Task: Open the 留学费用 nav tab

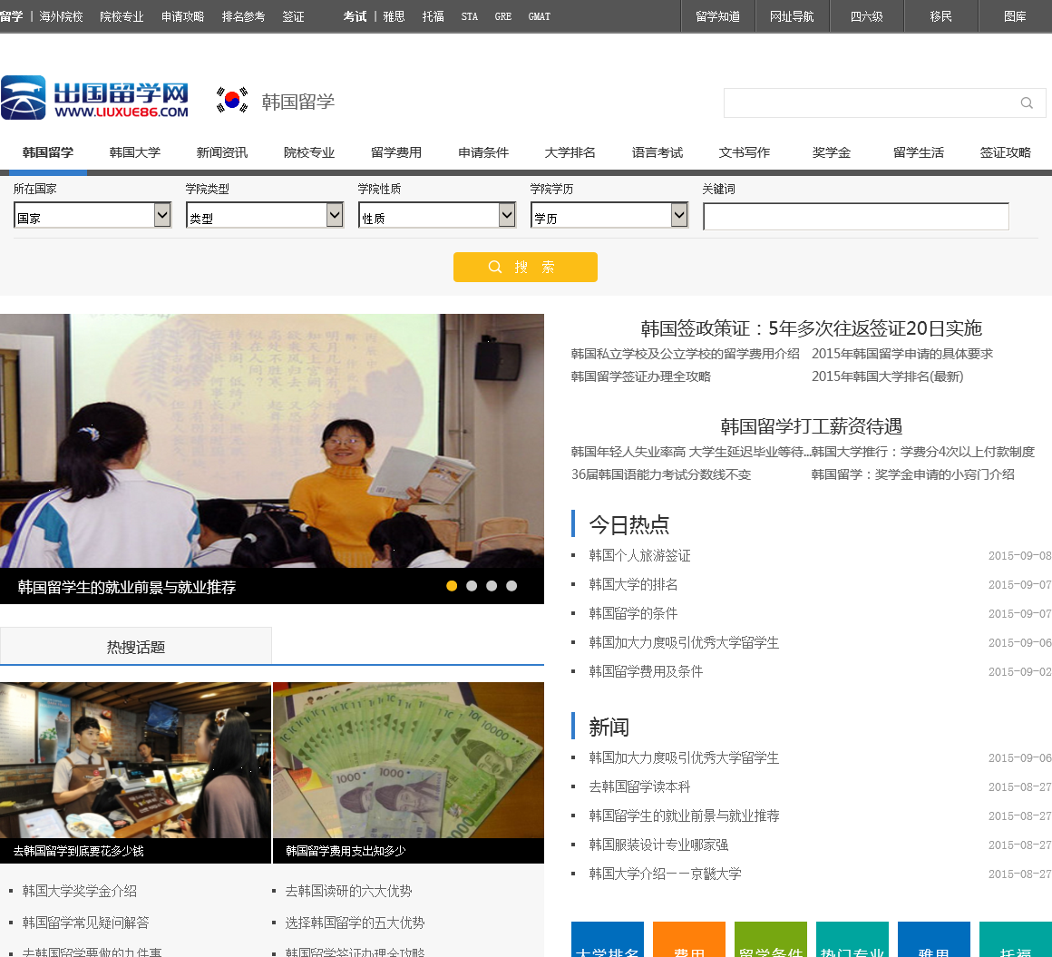Action: point(396,152)
